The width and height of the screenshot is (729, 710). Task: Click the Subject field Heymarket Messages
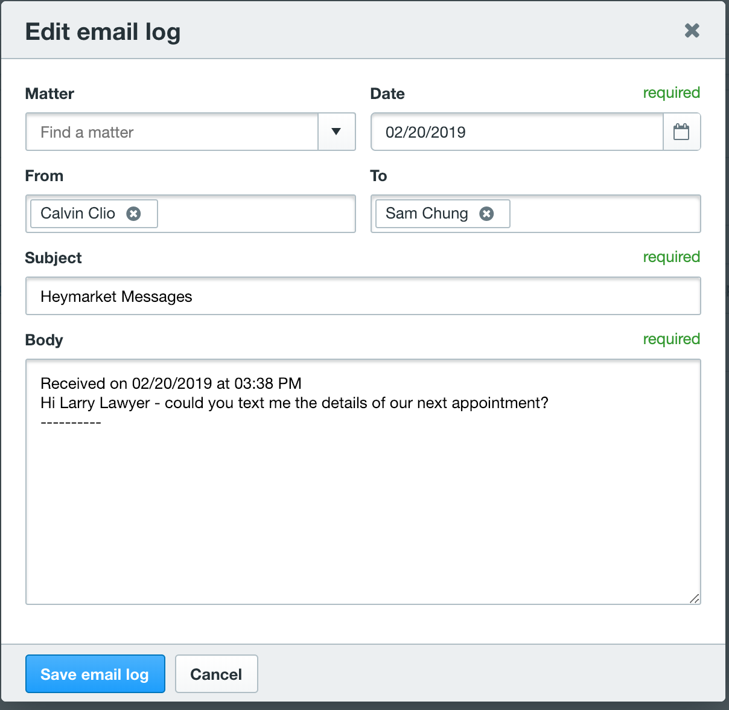pyautogui.click(x=363, y=296)
